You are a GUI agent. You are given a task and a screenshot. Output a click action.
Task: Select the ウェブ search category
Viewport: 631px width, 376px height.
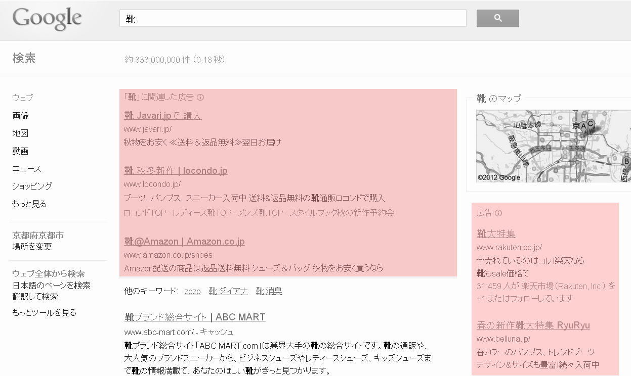[x=23, y=98]
